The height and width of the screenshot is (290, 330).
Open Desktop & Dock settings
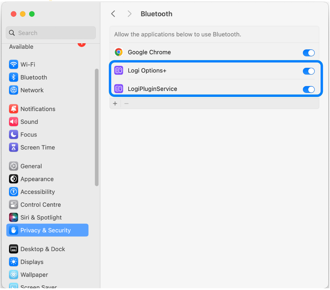coord(43,249)
